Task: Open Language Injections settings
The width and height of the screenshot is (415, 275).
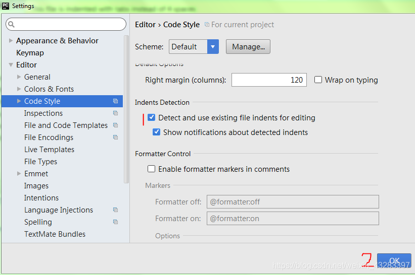Action: click(x=59, y=210)
